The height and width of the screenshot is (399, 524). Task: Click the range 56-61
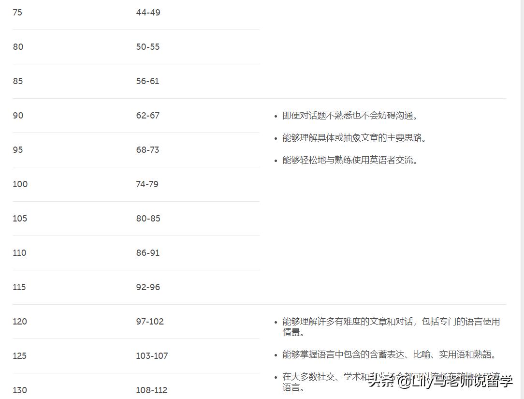tap(147, 81)
